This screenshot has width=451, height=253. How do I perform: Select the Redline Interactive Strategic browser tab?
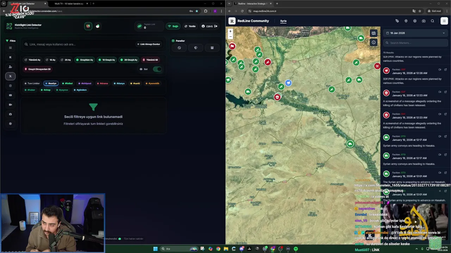point(254,4)
